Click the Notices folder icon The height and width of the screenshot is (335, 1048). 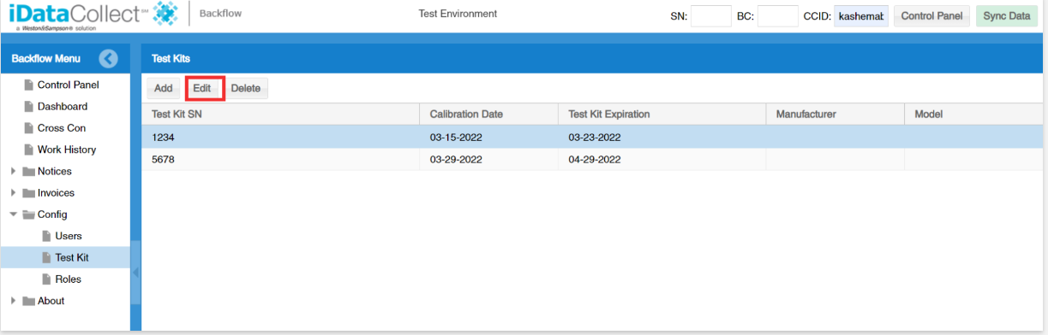28,171
